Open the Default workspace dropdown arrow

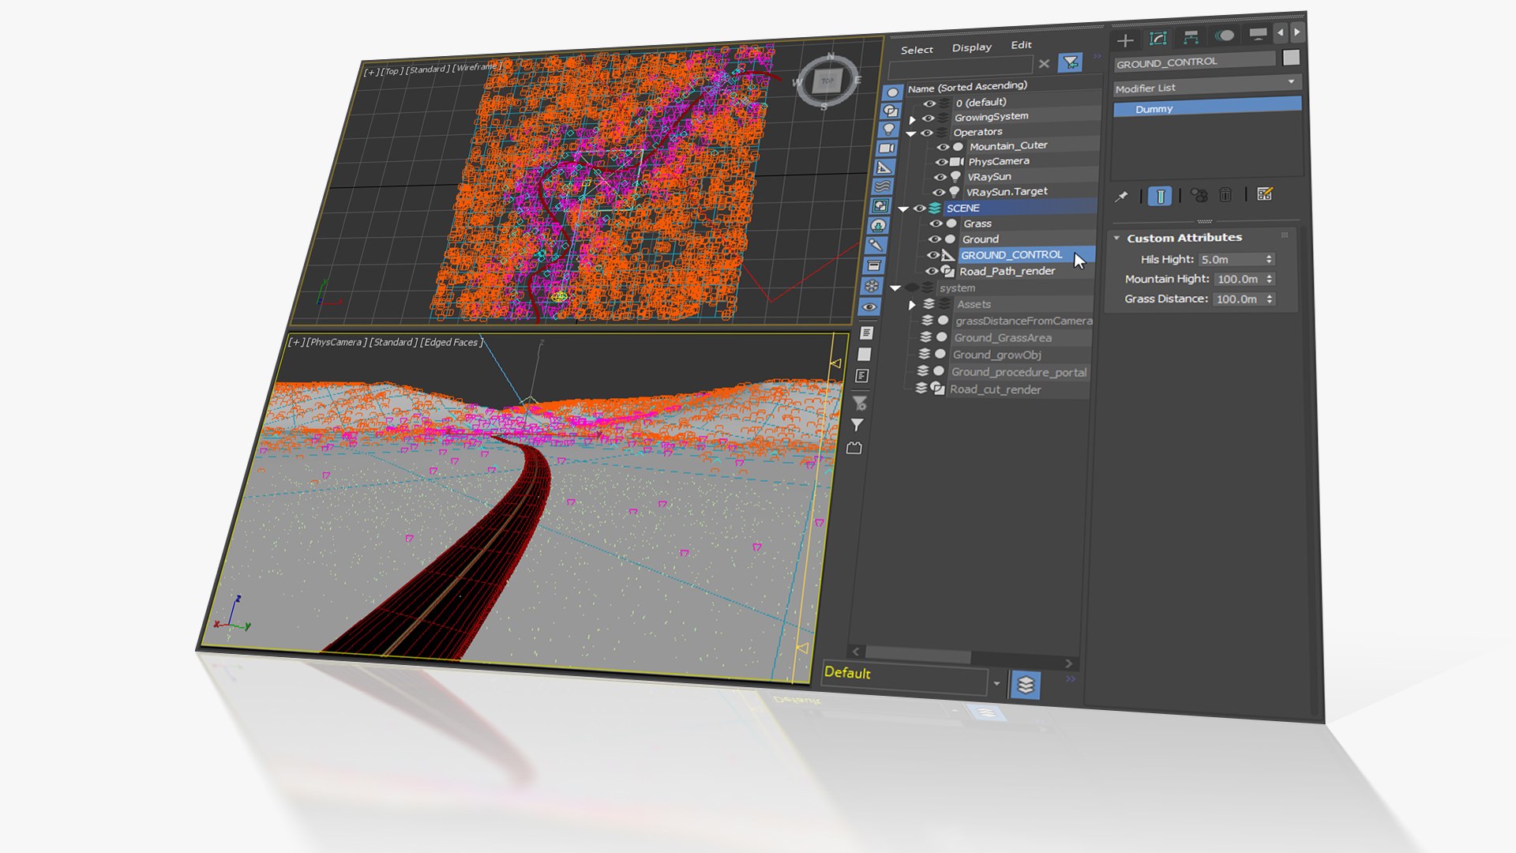pyautogui.click(x=996, y=683)
